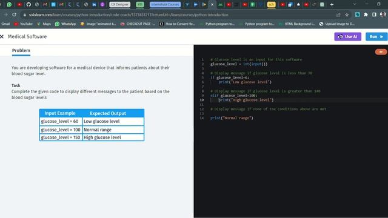Restore down the browser window
This screenshot has width=388, height=218.
(x=378, y=4)
